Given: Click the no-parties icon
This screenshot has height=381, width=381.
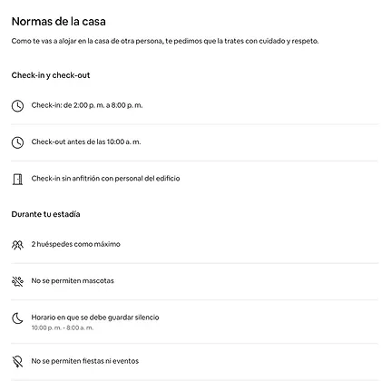Looking at the screenshot, I should click(x=17, y=361).
